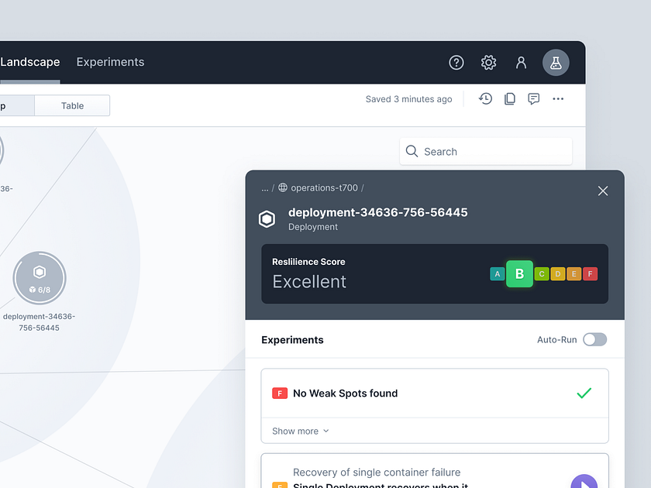Open the version history icon

(485, 98)
